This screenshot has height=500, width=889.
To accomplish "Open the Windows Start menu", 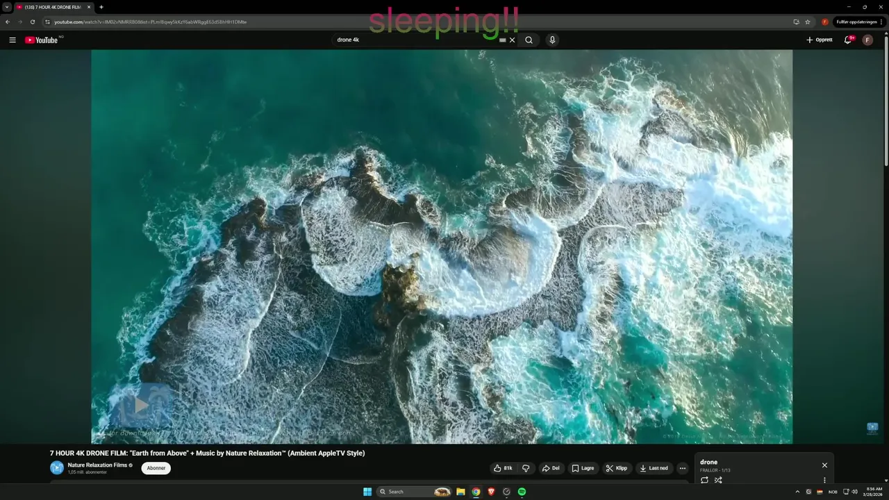I will coord(367,492).
